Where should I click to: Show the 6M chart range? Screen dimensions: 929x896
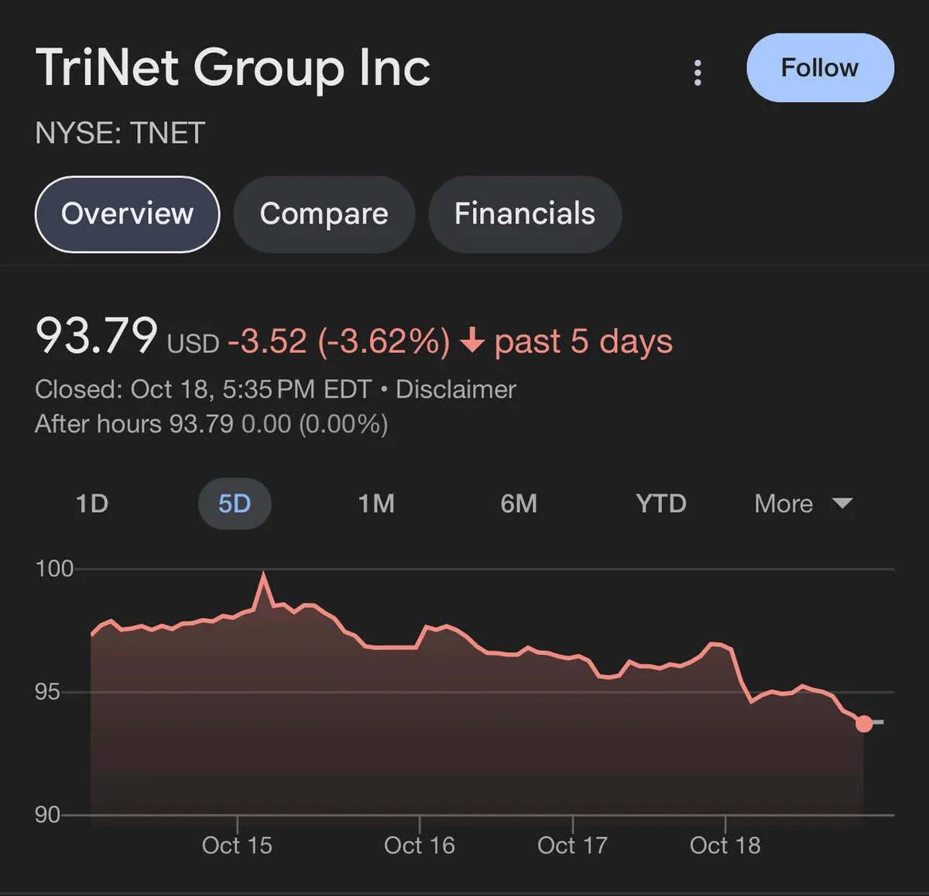pos(519,504)
